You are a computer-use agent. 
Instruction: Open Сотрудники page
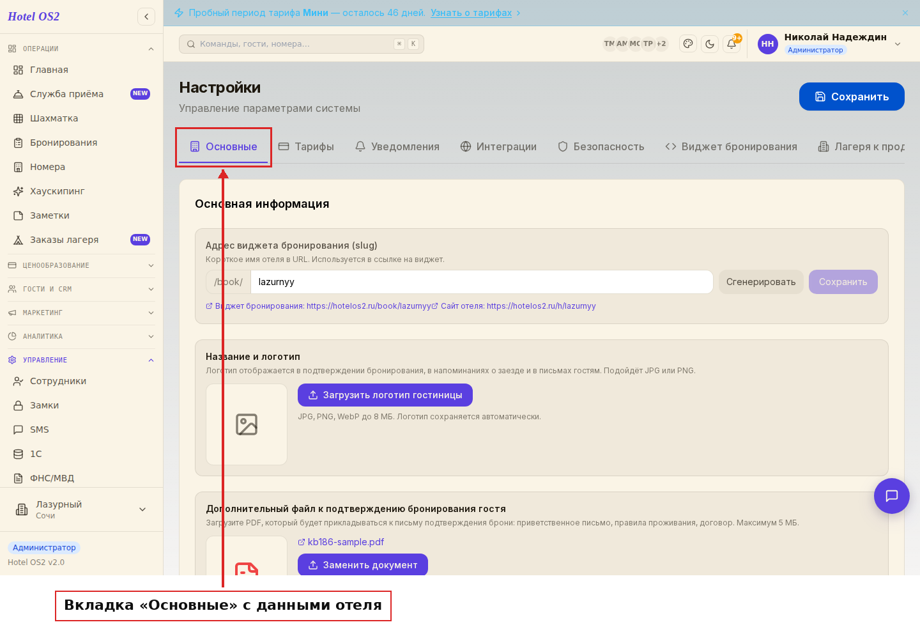(81, 381)
